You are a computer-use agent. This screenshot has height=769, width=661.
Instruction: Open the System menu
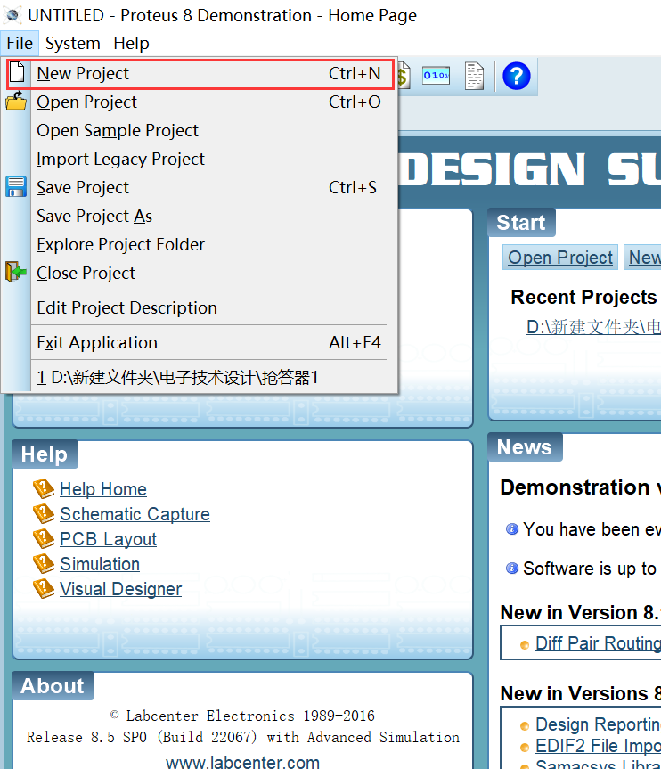72,43
